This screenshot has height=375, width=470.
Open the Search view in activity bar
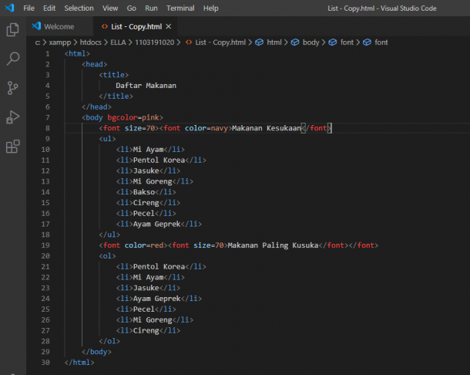pos(12,59)
